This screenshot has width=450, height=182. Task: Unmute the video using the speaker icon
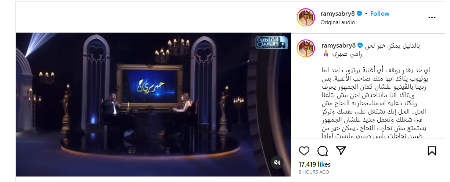click(x=277, y=162)
